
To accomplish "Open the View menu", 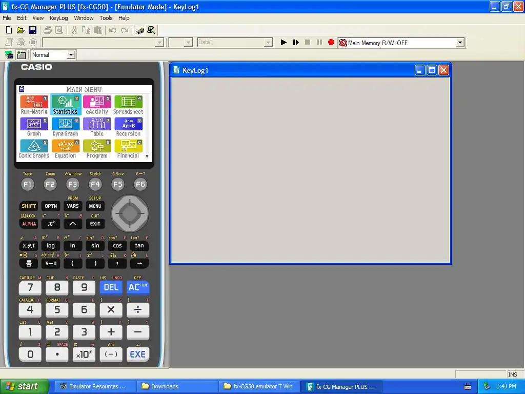I will [38, 18].
